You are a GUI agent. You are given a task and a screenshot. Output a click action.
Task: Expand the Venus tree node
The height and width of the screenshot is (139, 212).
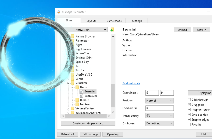click(68, 79)
